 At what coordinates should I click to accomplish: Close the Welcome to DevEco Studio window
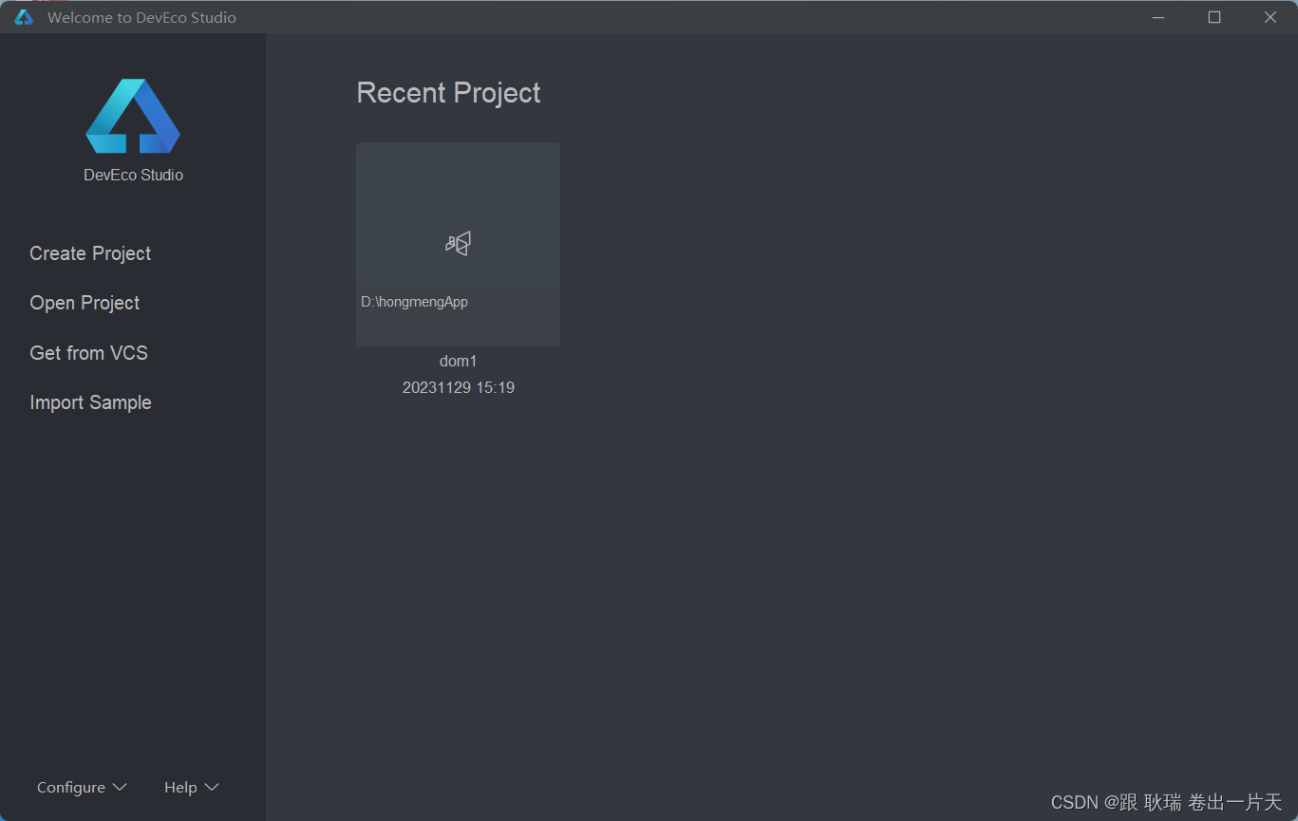tap(1270, 17)
